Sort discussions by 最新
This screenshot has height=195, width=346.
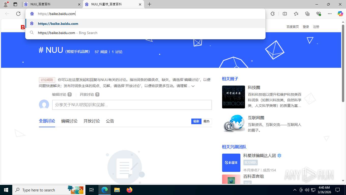coord(196,121)
